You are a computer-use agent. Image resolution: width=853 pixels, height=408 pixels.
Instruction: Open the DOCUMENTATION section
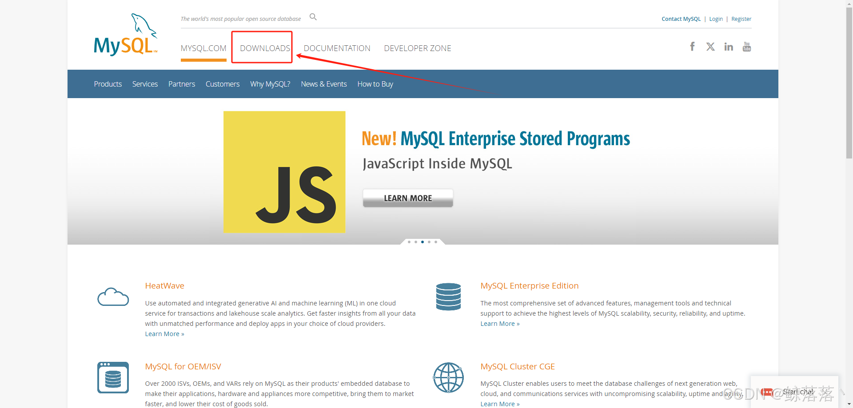pyautogui.click(x=337, y=48)
